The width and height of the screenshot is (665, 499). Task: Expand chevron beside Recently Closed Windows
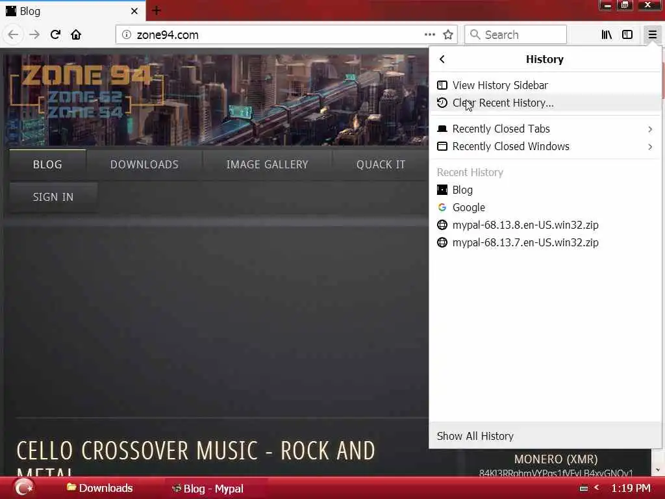(x=650, y=147)
